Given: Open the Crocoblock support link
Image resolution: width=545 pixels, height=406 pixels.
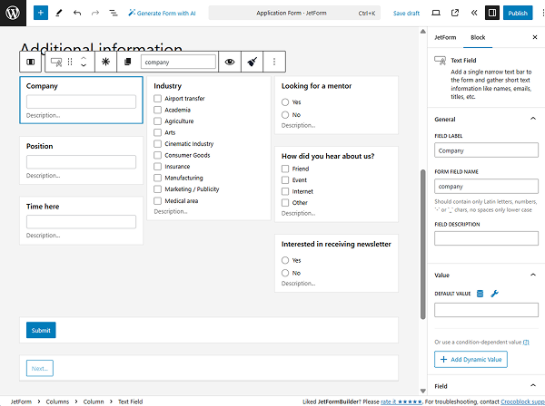Looking at the screenshot, I should point(523,401).
